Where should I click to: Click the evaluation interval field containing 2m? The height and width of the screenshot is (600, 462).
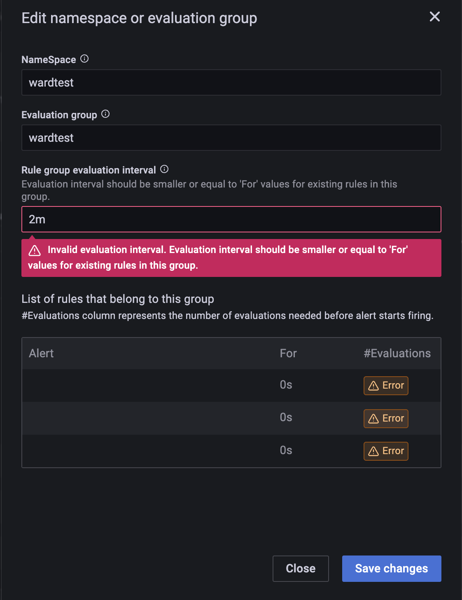(231, 219)
